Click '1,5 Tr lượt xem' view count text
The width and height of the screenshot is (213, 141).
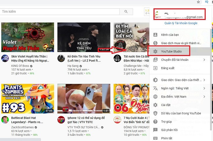tap(77, 131)
